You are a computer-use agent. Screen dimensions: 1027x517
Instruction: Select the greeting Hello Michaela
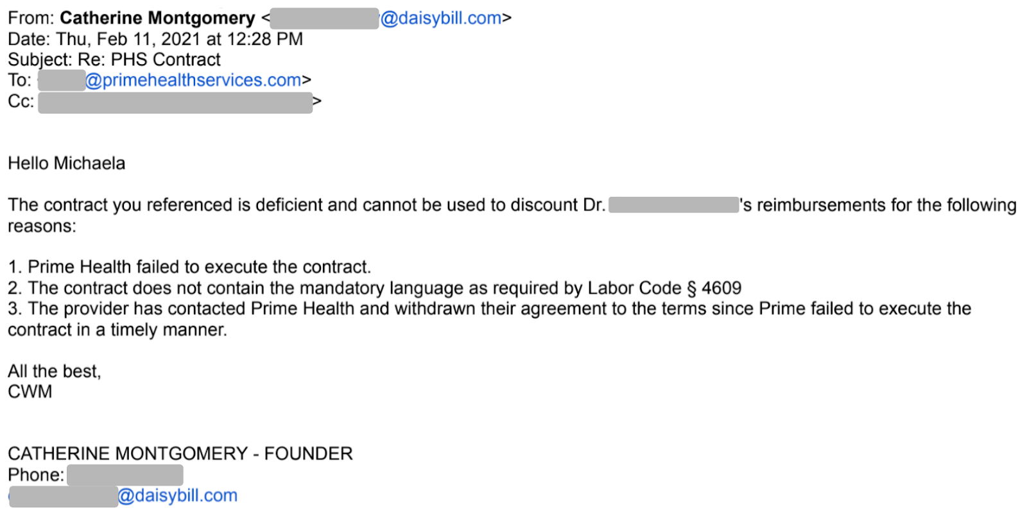tap(67, 164)
